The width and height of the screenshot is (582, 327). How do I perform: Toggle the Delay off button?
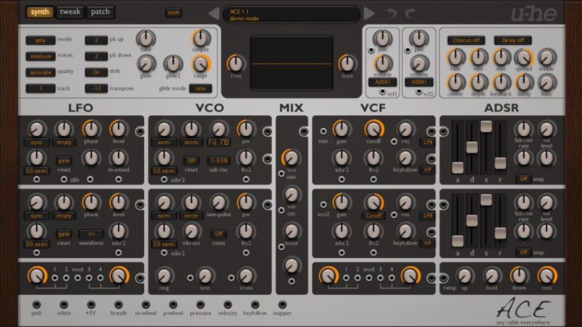513,40
